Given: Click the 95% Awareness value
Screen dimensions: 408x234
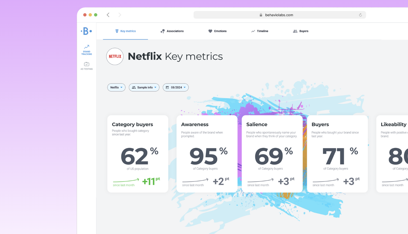Looking at the screenshot, I should pyautogui.click(x=208, y=156).
